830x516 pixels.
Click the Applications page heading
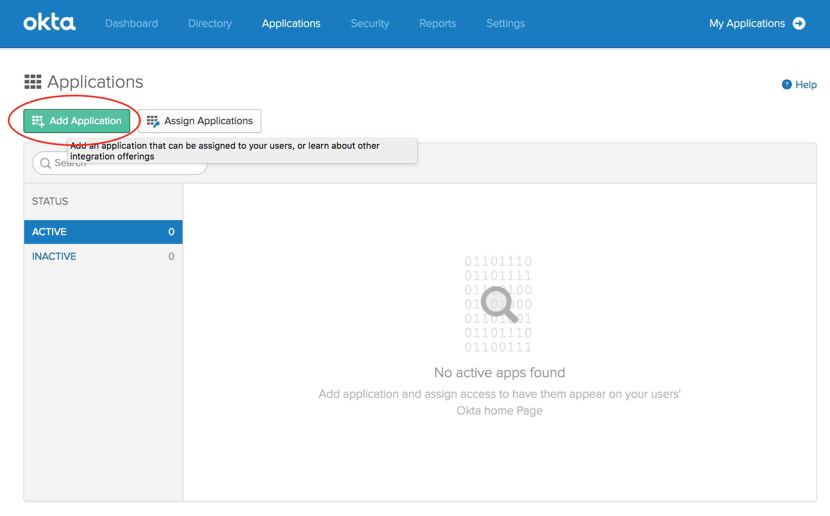(x=95, y=82)
